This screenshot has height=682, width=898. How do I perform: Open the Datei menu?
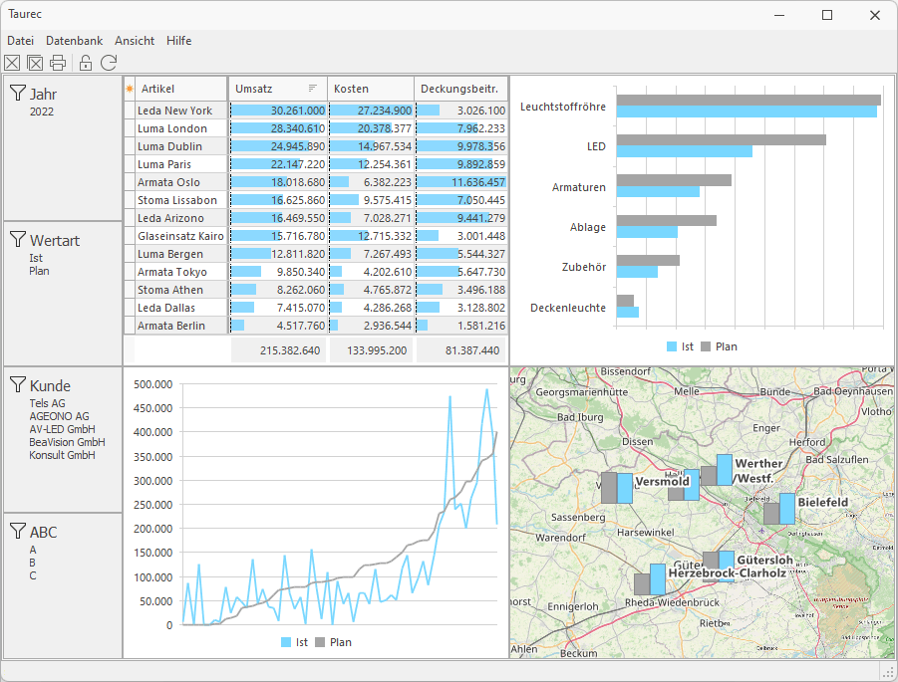pos(20,41)
